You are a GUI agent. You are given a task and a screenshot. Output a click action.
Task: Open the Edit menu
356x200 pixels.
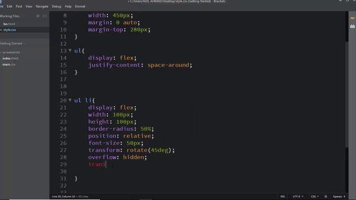(x=9, y=6)
